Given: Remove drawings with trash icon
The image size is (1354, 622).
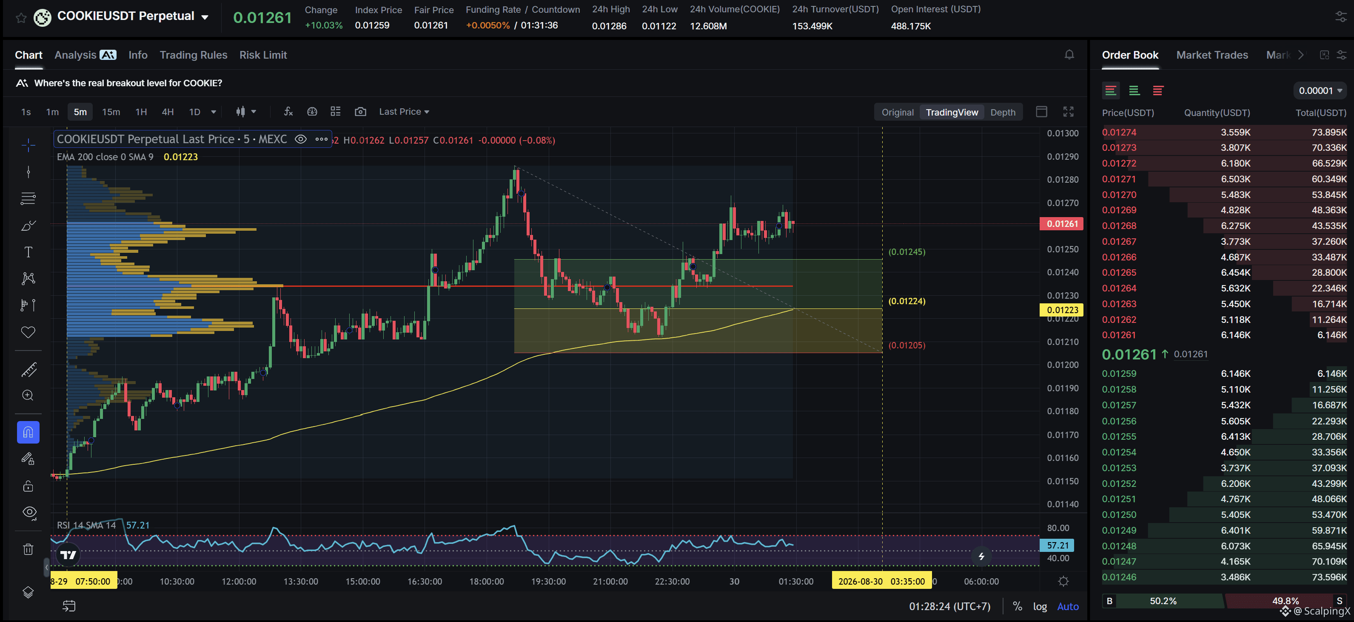Looking at the screenshot, I should (29, 549).
